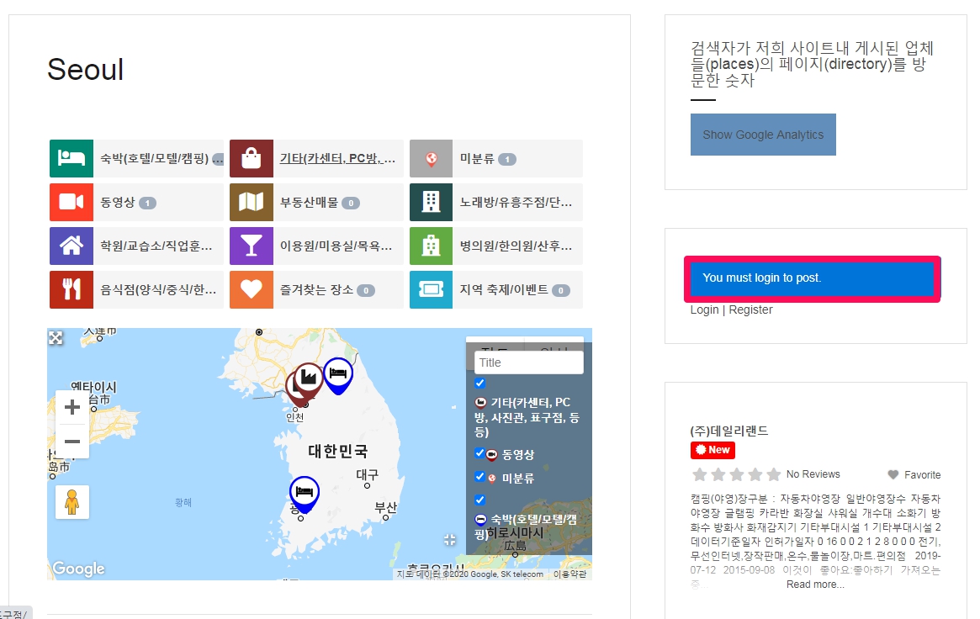Click the 미분류 pin icon in map legend
The image size is (980, 619).
tap(492, 479)
